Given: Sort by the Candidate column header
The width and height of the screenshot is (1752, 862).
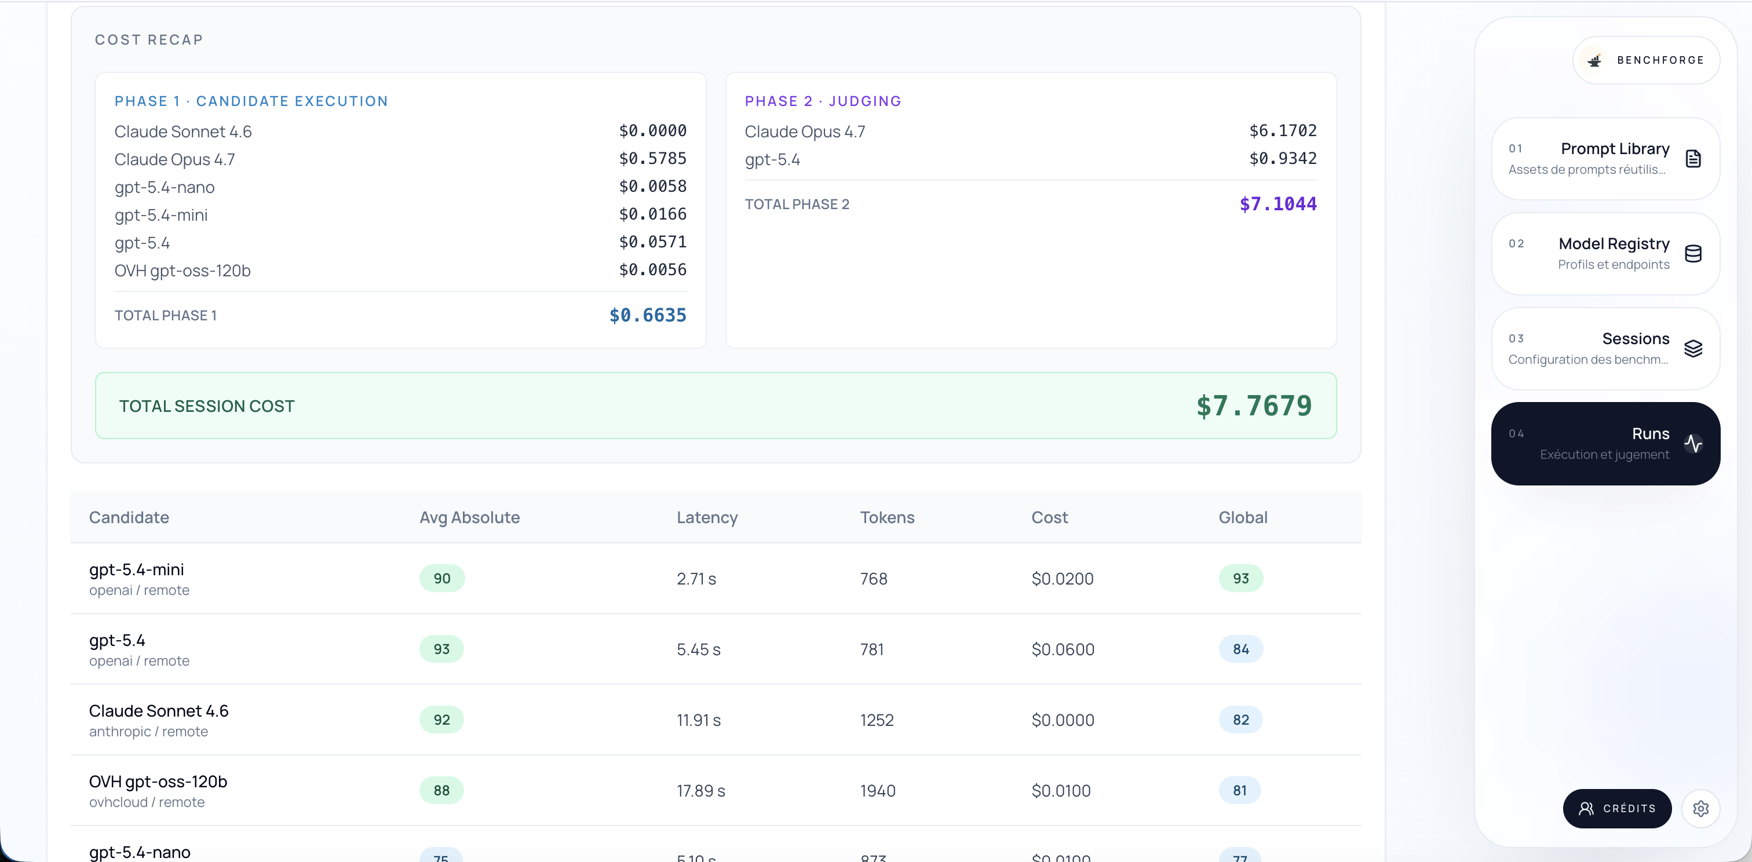Looking at the screenshot, I should (x=129, y=517).
